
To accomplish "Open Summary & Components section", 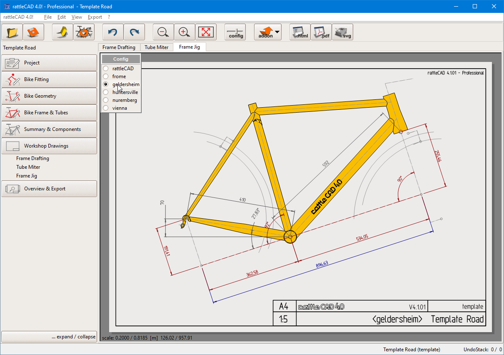I will click(49, 129).
